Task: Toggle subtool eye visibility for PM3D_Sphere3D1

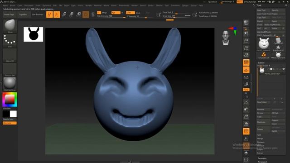Action: point(284,69)
